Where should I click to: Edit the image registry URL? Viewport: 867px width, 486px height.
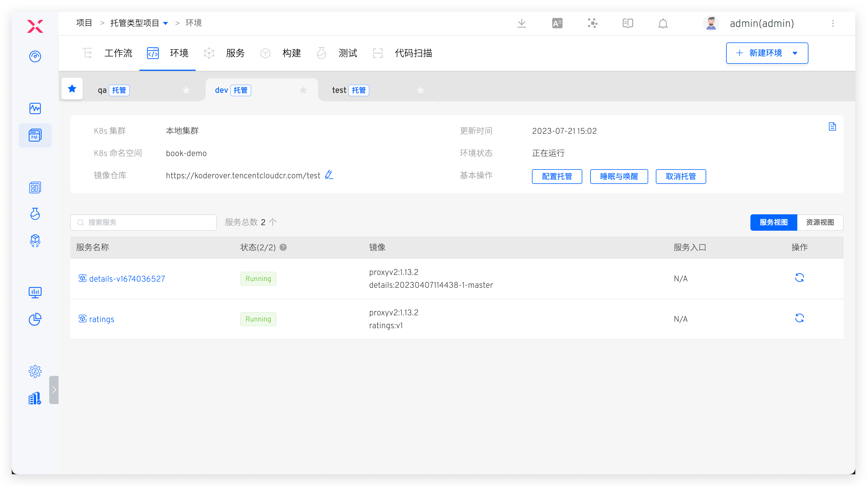point(329,175)
